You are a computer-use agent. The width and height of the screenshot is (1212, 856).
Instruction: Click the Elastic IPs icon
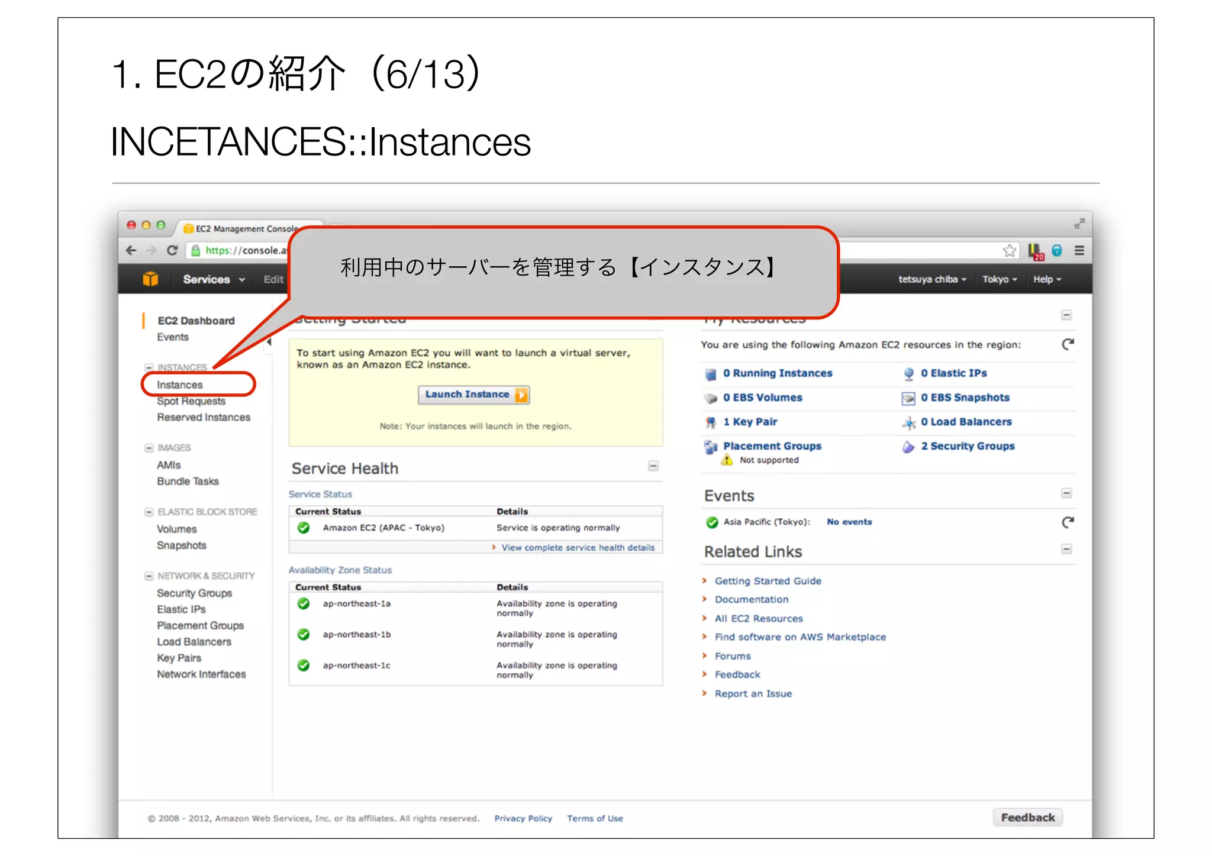point(908,374)
